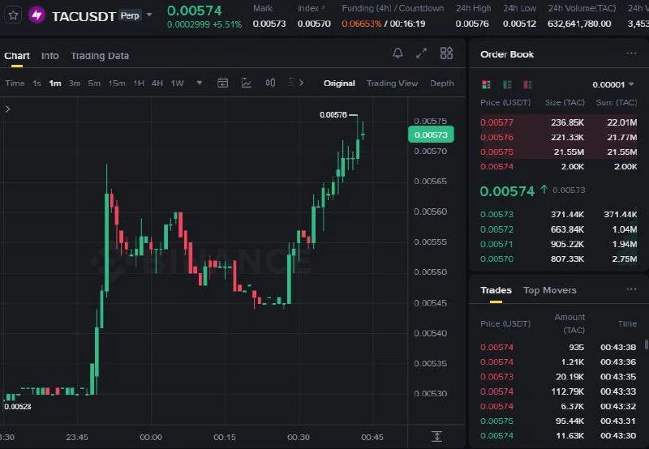Click the green 0.00573 current price tag on axis
The height and width of the screenshot is (449, 649).
point(431,135)
